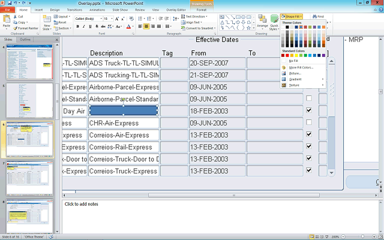Choose More Fill Colors option
This screenshot has height=240, width=384.
click(302, 67)
